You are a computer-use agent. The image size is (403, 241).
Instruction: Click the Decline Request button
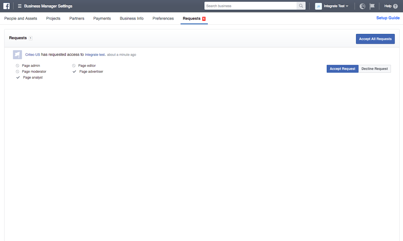[x=375, y=69]
